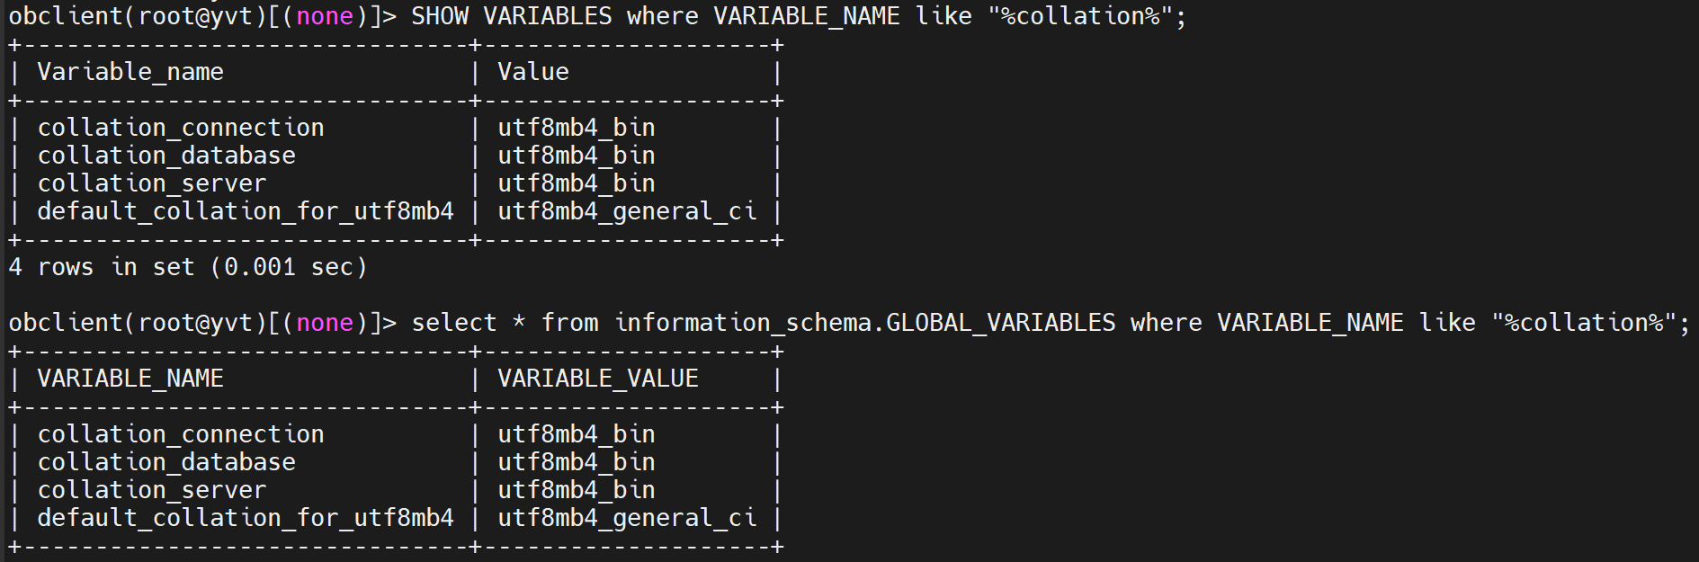Select collation_database in first result table

166,156
